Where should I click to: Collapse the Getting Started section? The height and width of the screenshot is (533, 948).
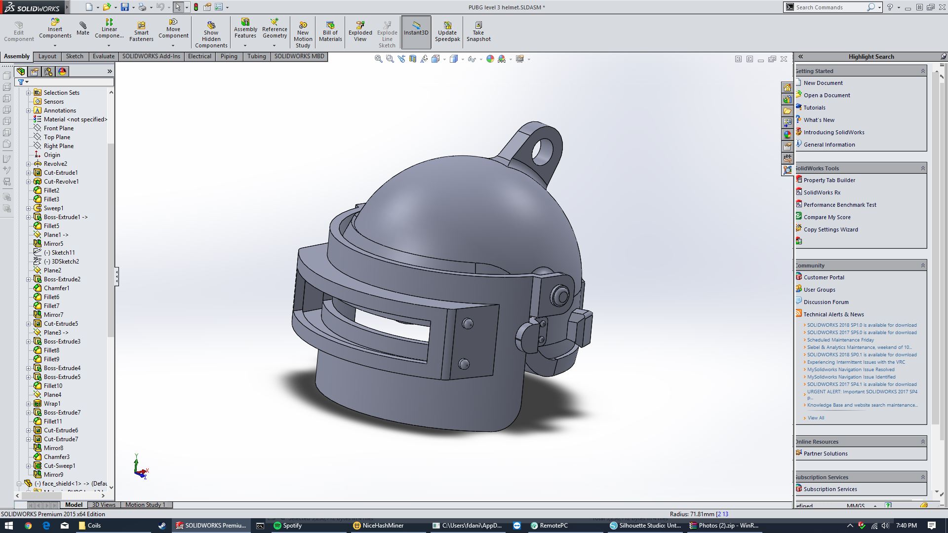click(x=922, y=71)
